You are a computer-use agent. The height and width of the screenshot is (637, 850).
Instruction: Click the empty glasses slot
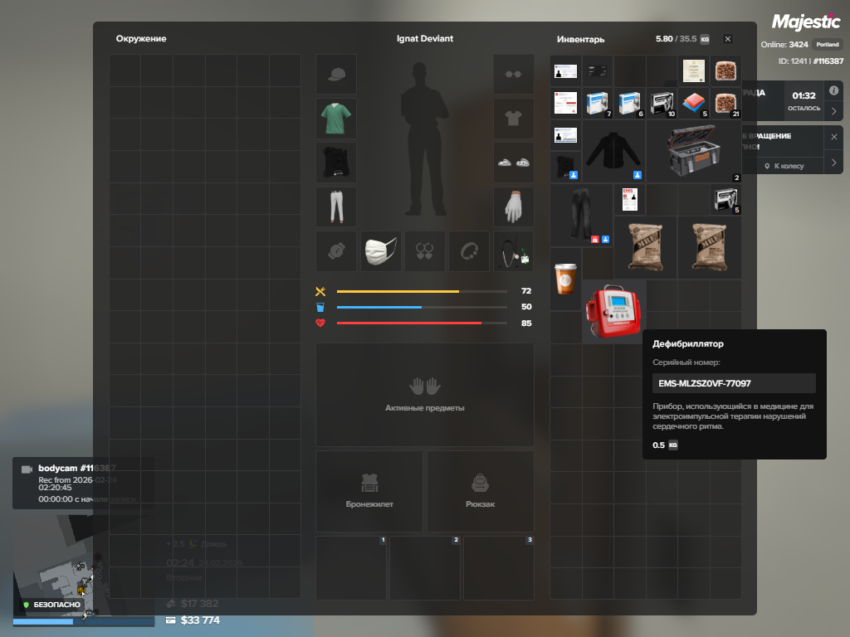513,74
